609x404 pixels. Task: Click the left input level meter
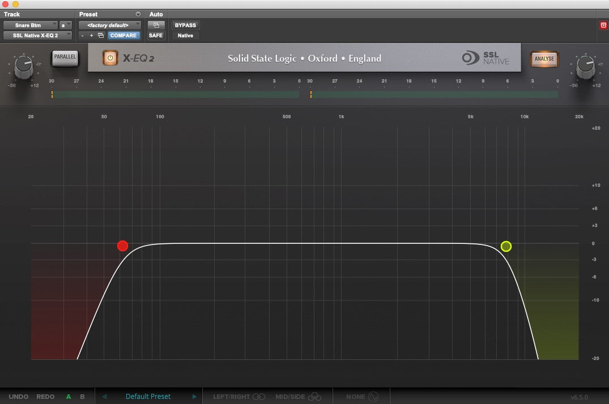(x=175, y=94)
